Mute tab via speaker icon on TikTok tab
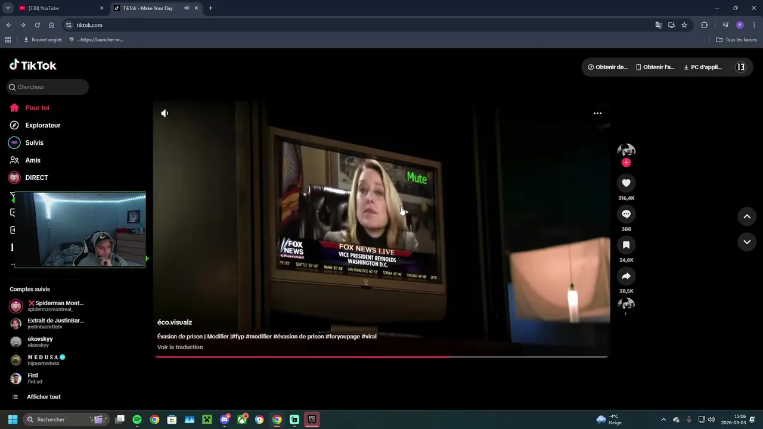The width and height of the screenshot is (763, 429). pos(187,8)
